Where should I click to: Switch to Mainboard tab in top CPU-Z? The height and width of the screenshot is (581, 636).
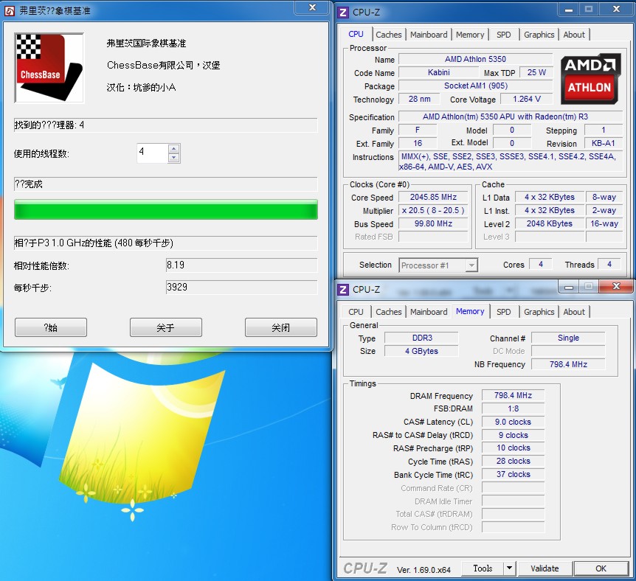tap(429, 35)
